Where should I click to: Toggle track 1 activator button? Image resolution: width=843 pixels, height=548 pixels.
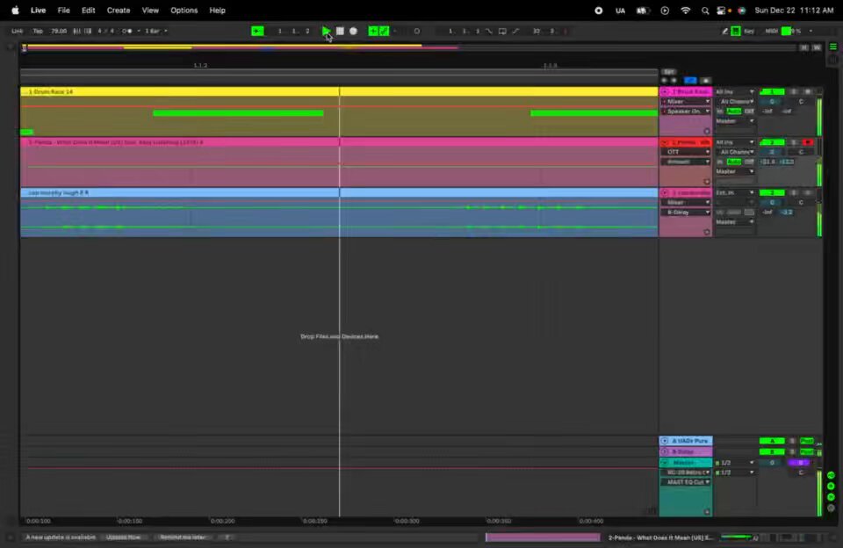(x=772, y=92)
